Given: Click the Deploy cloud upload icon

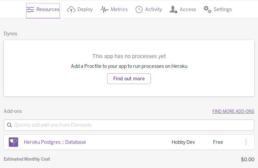Looking at the screenshot, I should click(71, 9).
